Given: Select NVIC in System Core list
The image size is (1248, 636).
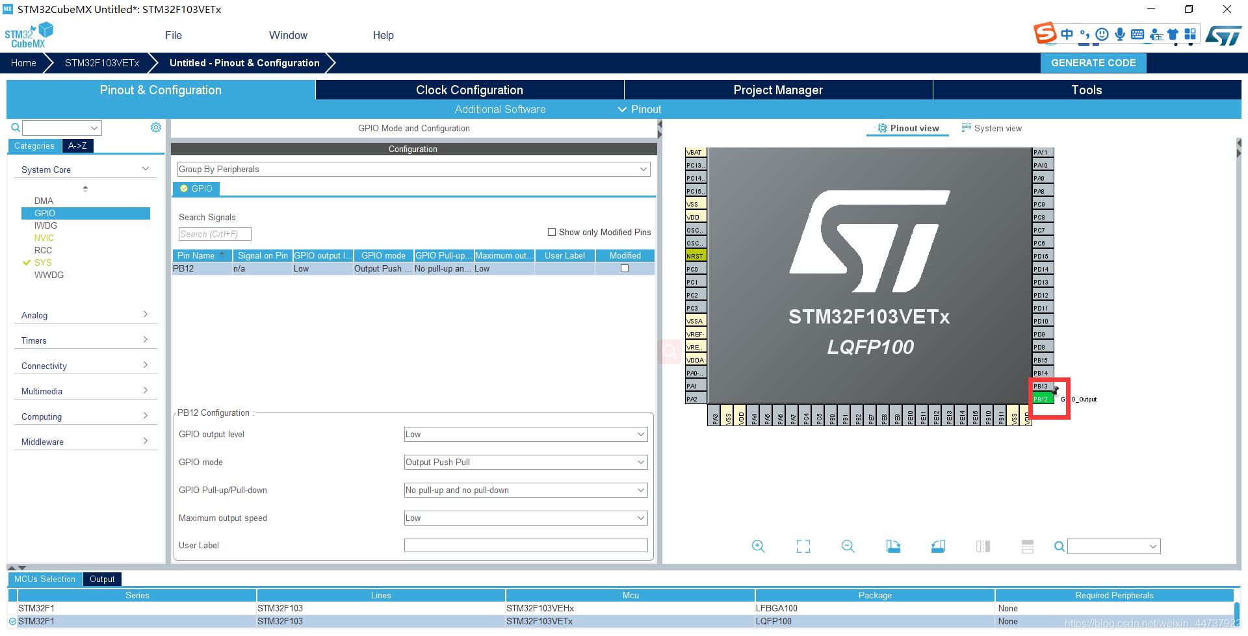Looking at the screenshot, I should coord(44,238).
